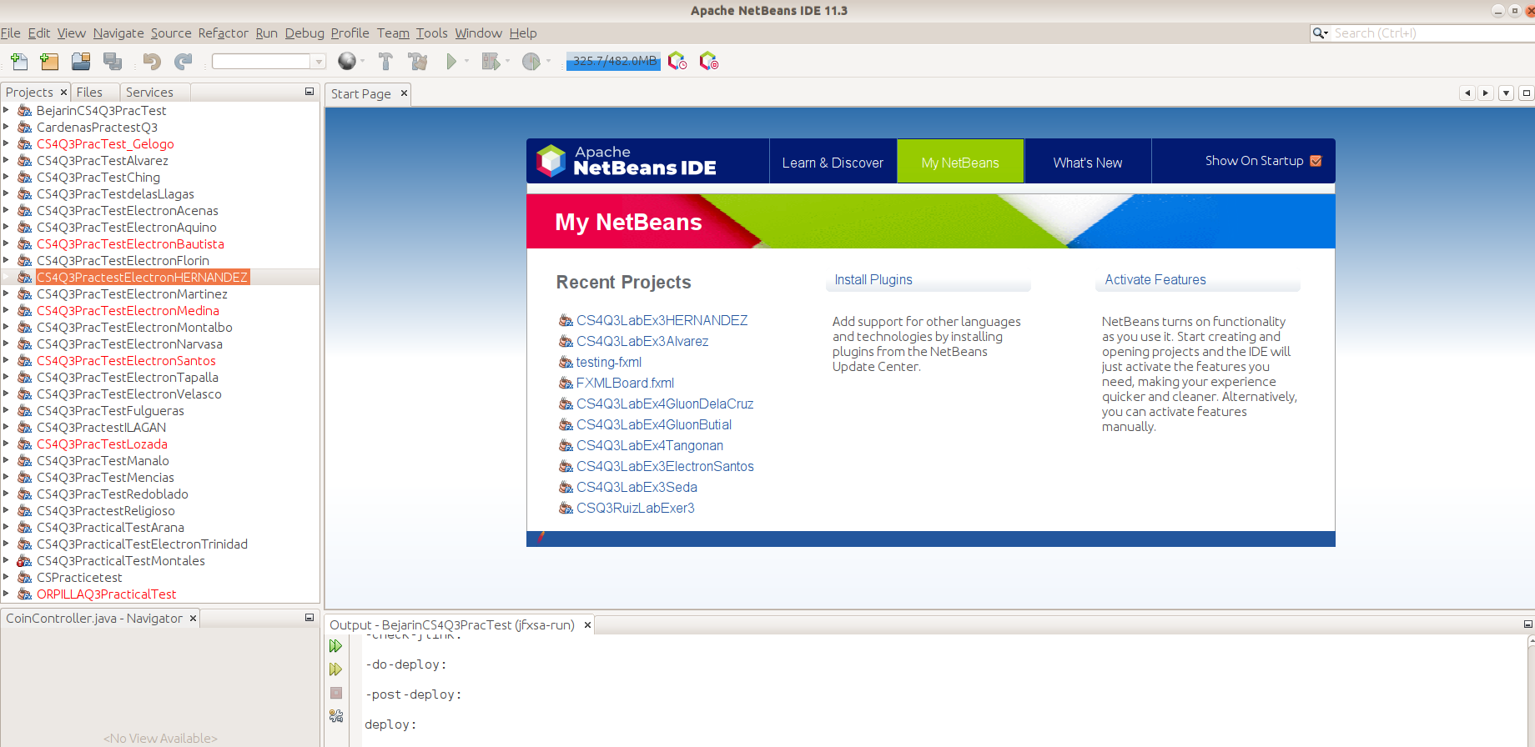Image resolution: width=1535 pixels, height=747 pixels.
Task: Minimize the Projects window group
Action: pos(310,92)
